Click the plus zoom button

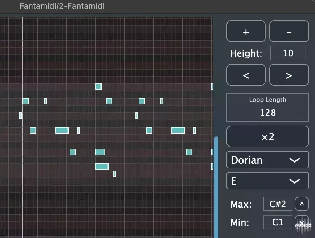tap(246, 31)
